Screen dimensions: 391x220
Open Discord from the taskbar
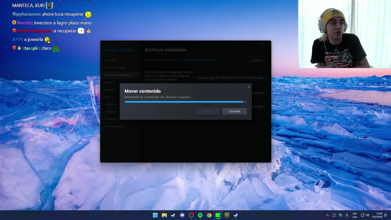182,215
